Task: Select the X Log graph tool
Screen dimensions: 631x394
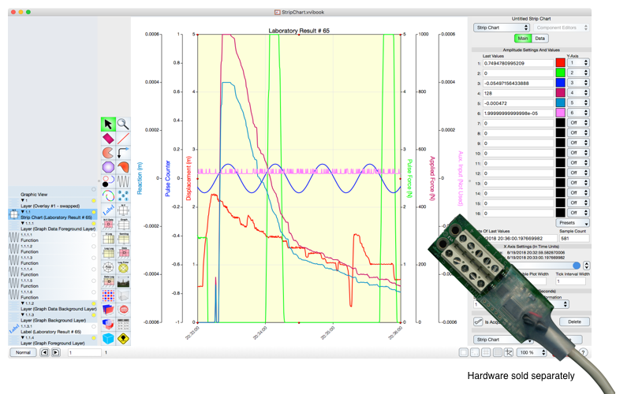Action: [x=108, y=239]
